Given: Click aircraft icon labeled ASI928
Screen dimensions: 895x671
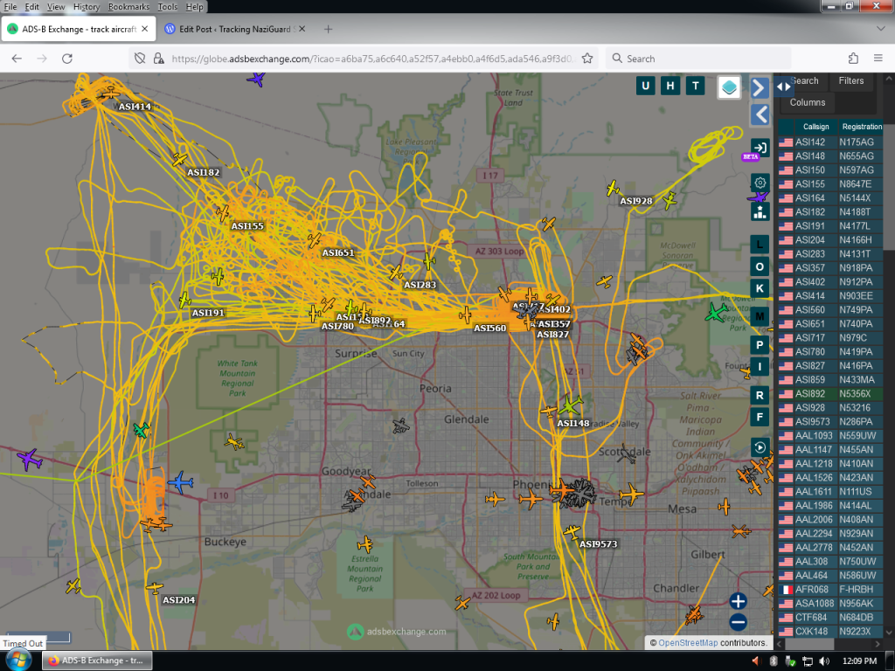Looking at the screenshot, I should (613, 188).
